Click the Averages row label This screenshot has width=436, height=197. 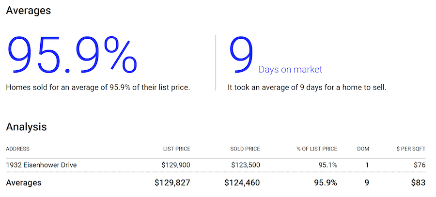[x=24, y=182]
